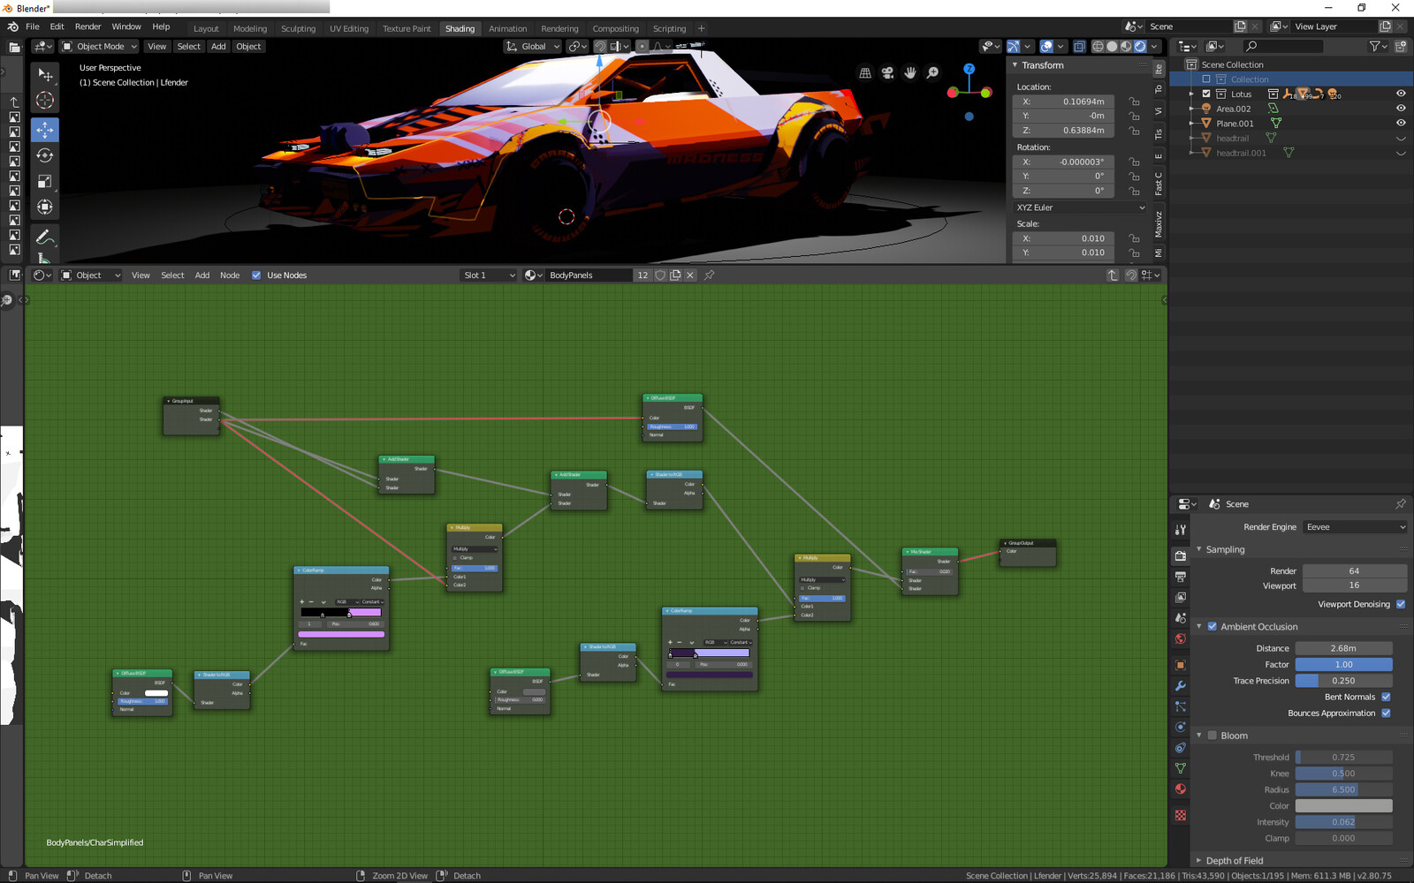Open the Output properties tab
1414x883 pixels.
pyautogui.click(x=1181, y=577)
